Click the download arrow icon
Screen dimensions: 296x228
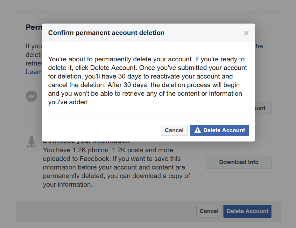[x=32, y=142]
